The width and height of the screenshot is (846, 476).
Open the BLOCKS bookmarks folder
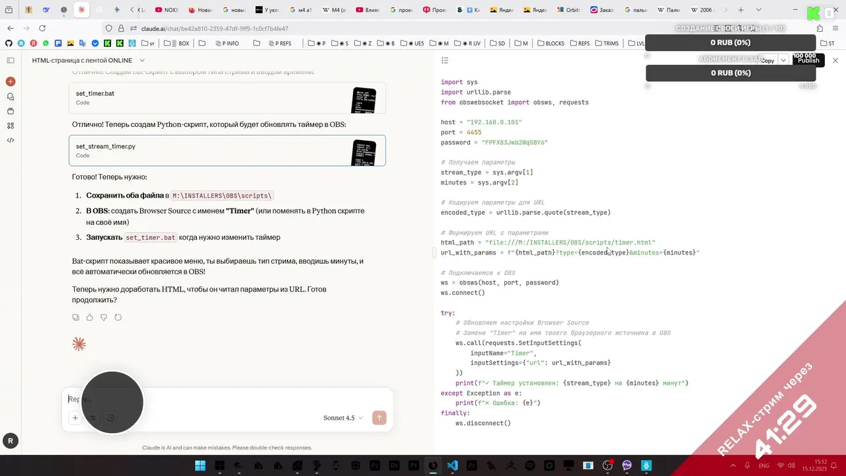click(549, 44)
